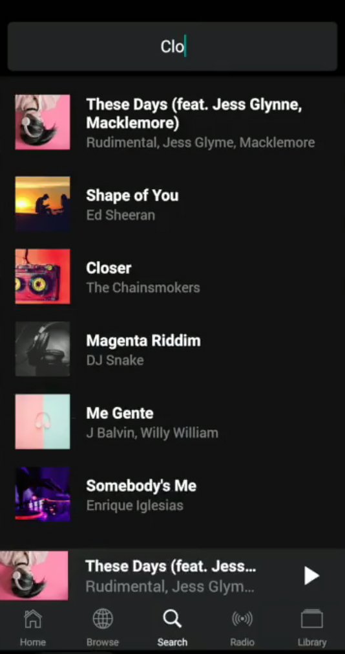Select the Search magnifier icon
345x654 pixels.
pos(172,619)
